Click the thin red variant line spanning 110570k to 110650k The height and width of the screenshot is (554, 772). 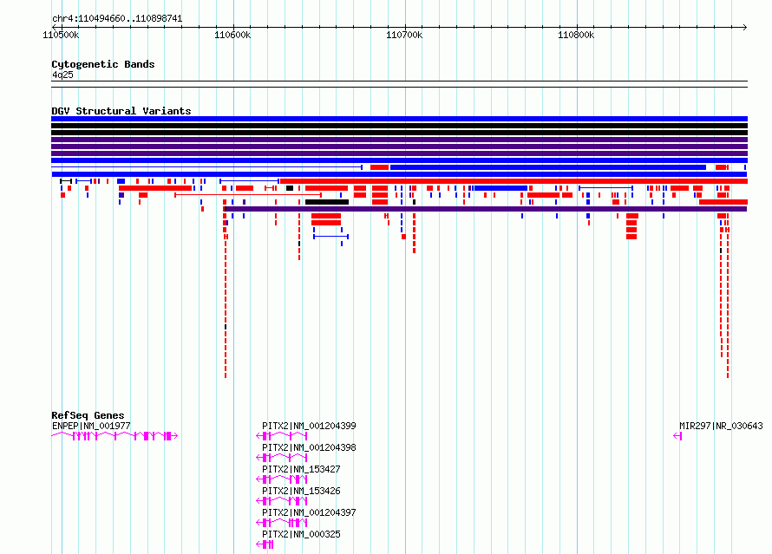point(248,195)
